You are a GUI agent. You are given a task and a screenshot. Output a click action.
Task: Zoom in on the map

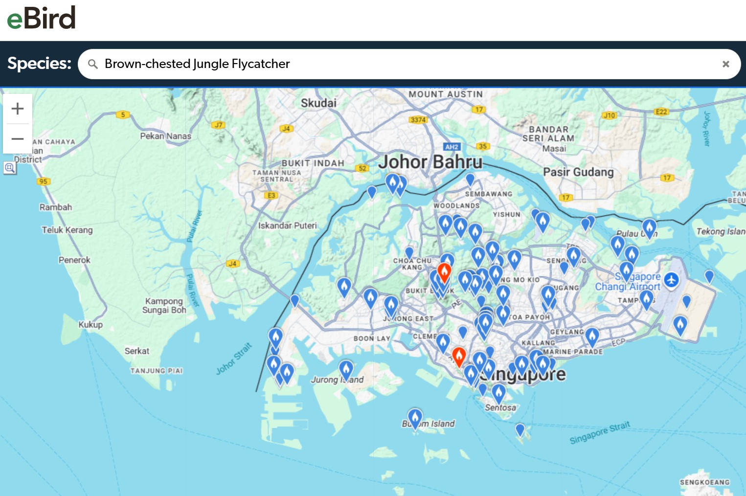click(18, 109)
